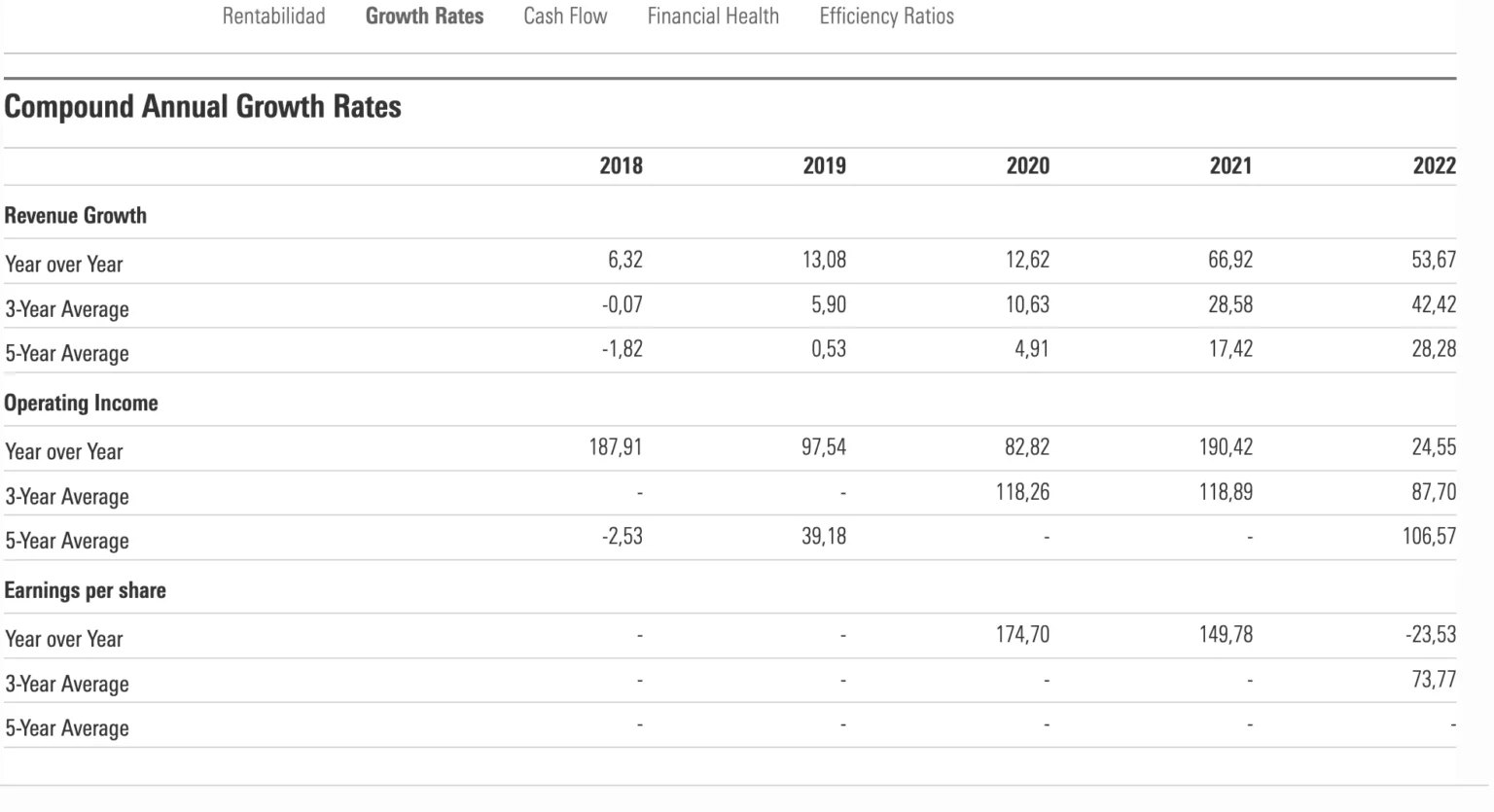Click the Compound Annual Growth Rates heading
Screen dimensions: 1494x812
coord(202,106)
